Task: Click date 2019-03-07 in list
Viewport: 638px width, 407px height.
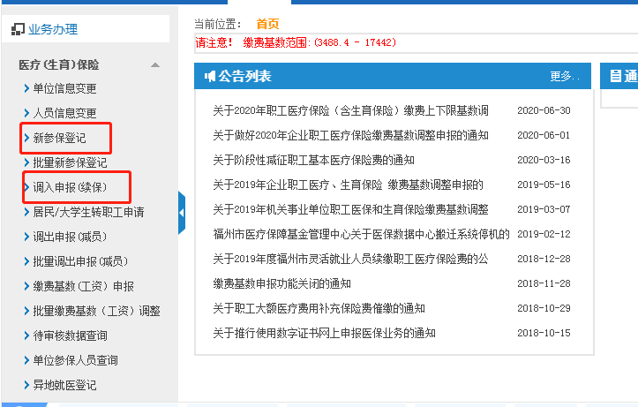Action: click(544, 209)
